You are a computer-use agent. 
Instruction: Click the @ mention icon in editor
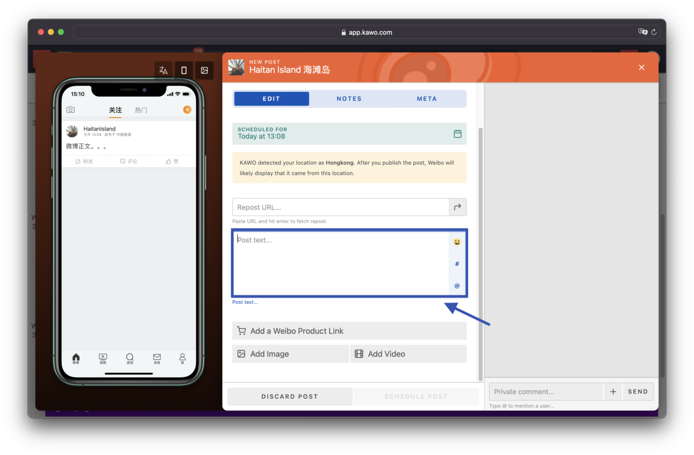457,286
